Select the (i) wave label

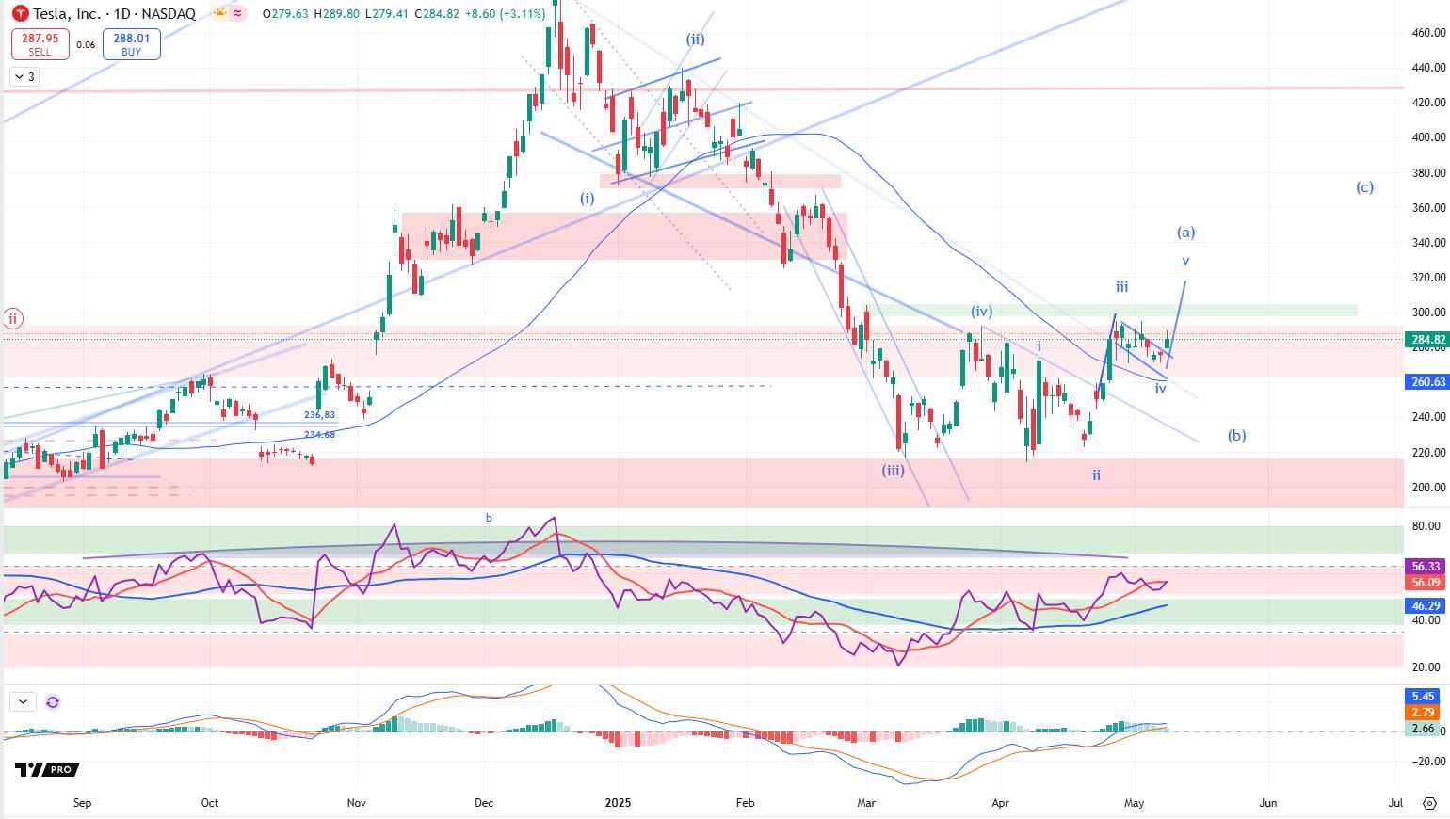pyautogui.click(x=587, y=199)
